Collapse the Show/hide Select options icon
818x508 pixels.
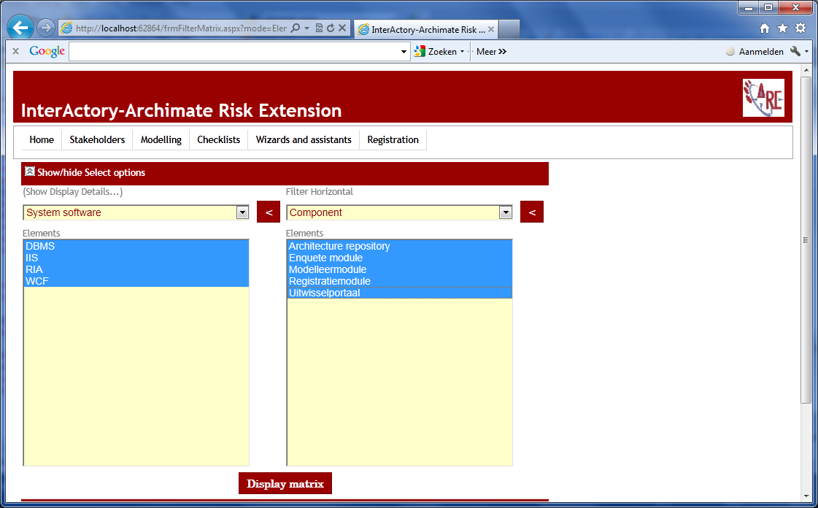pos(30,172)
